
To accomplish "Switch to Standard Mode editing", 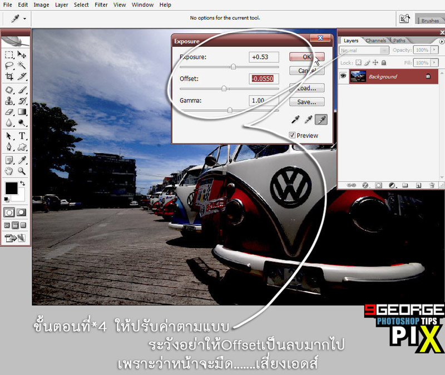I will click(x=9, y=213).
